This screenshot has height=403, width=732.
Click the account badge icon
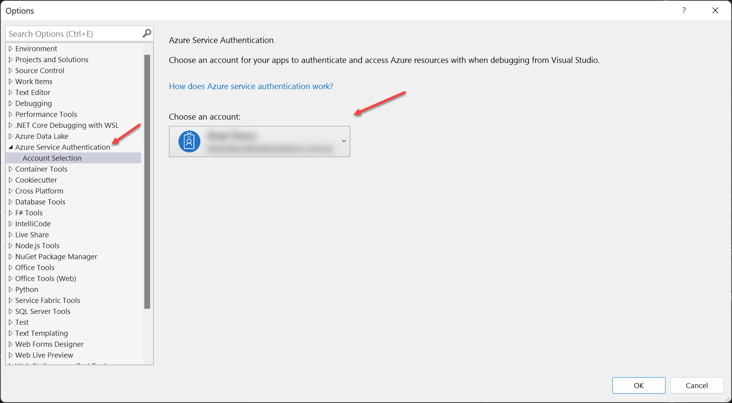point(189,141)
